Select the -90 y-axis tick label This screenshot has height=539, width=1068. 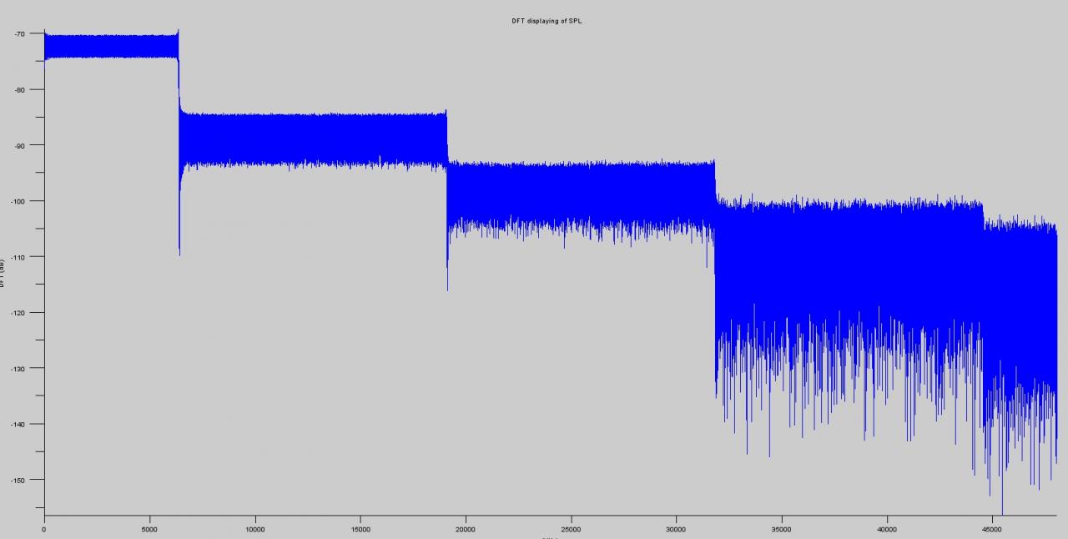[x=18, y=145]
